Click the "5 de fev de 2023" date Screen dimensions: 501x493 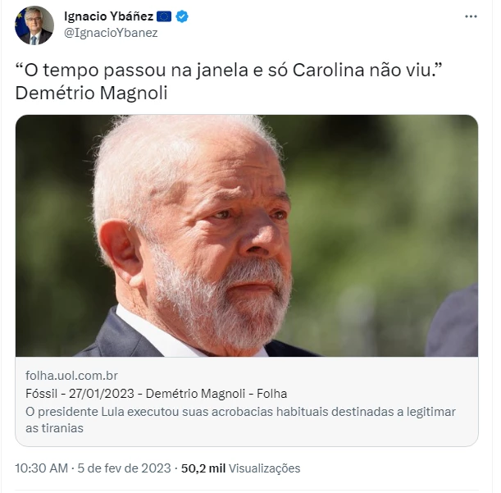(x=125, y=468)
